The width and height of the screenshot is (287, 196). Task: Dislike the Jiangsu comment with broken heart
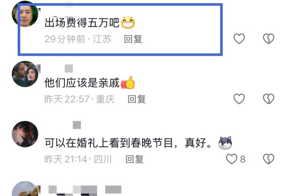click(268, 39)
